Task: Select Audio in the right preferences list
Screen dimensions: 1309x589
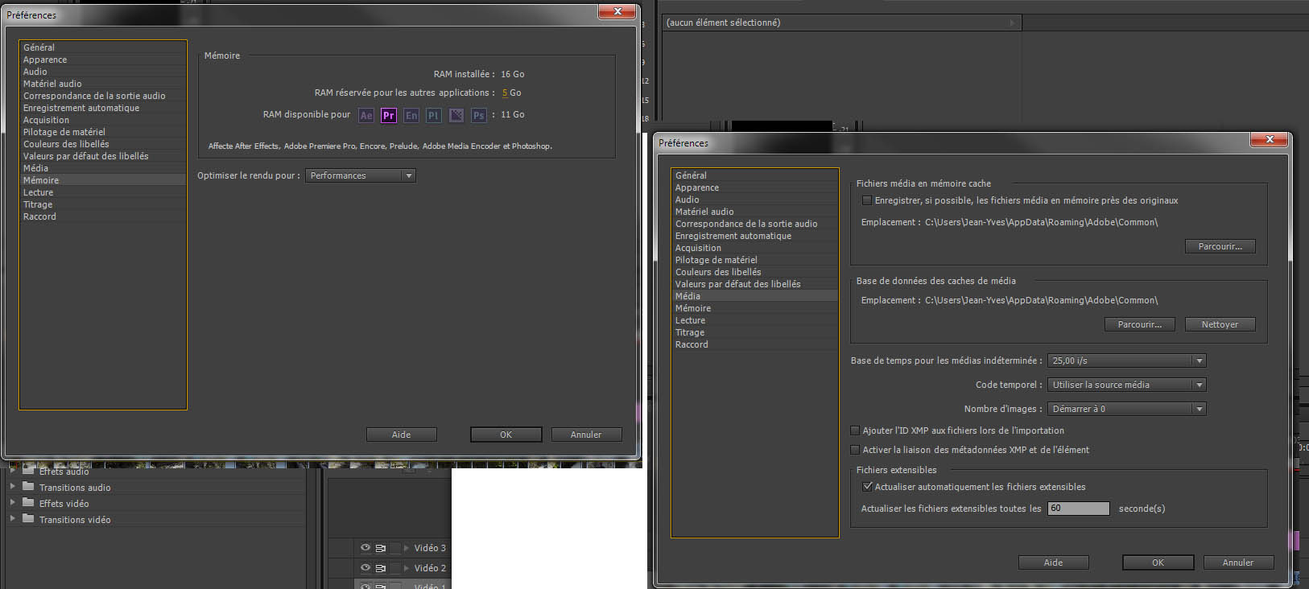Action: [x=688, y=200]
